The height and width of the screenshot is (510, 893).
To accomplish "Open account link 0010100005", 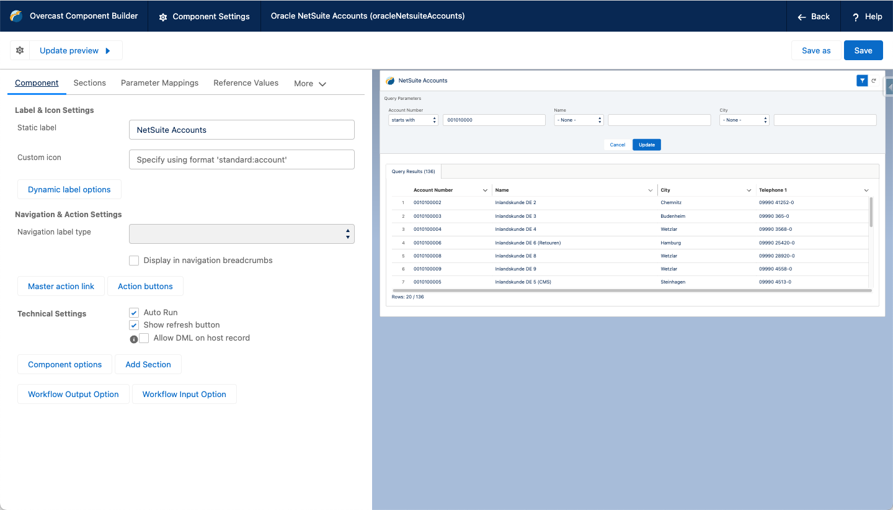I will coord(427,282).
